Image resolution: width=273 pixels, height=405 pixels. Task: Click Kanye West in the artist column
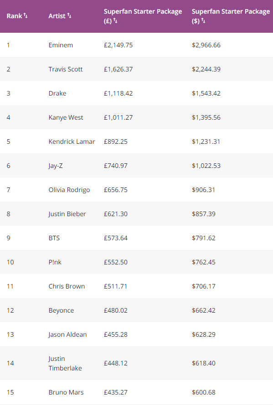[x=66, y=117]
